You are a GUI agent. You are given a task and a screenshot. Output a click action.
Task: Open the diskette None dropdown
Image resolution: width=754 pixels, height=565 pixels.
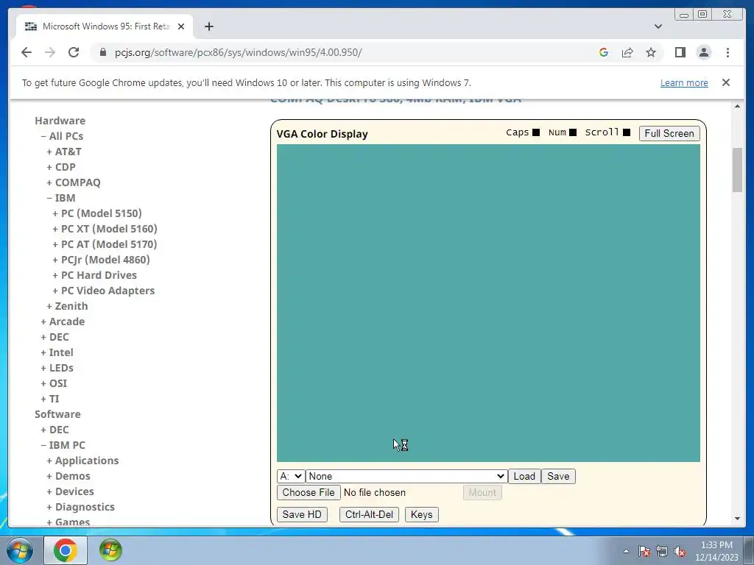[406, 476]
